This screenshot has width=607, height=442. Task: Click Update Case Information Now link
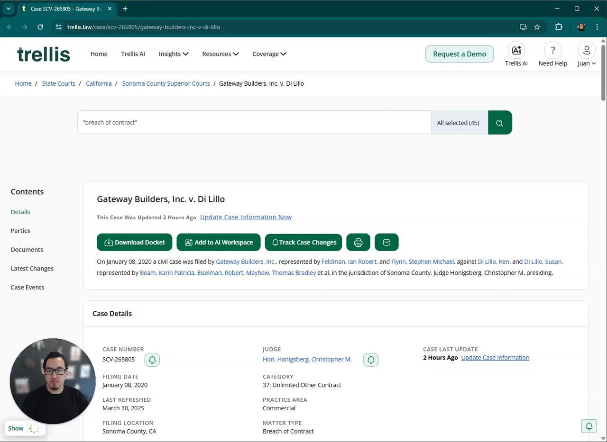[246, 217]
